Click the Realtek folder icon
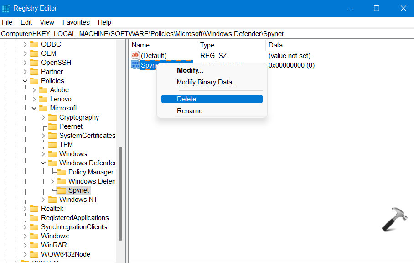 (34, 209)
